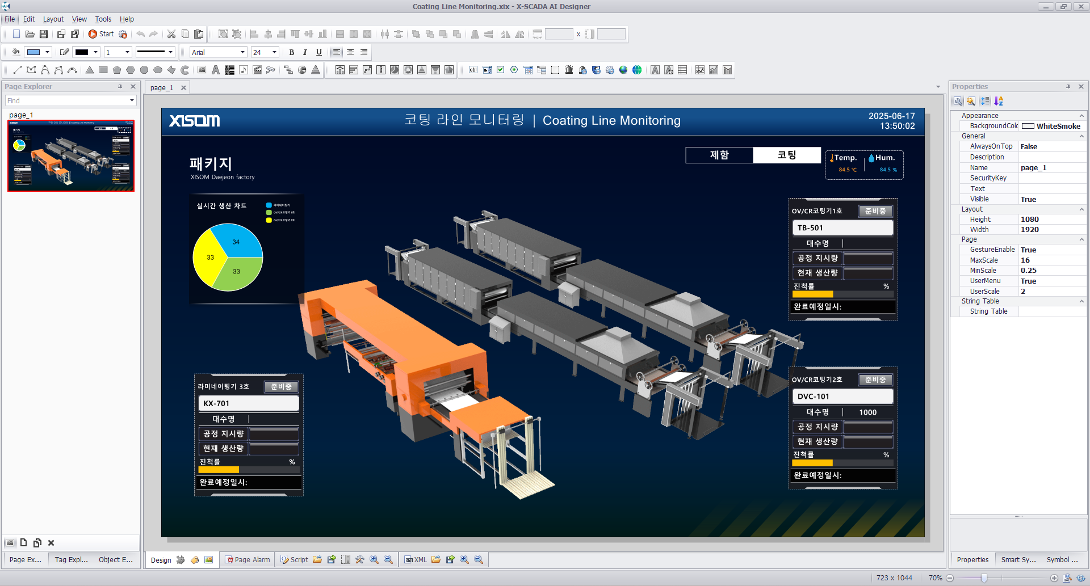Open the Tools menu
Screen dimensions: 1090x586
tap(103, 19)
